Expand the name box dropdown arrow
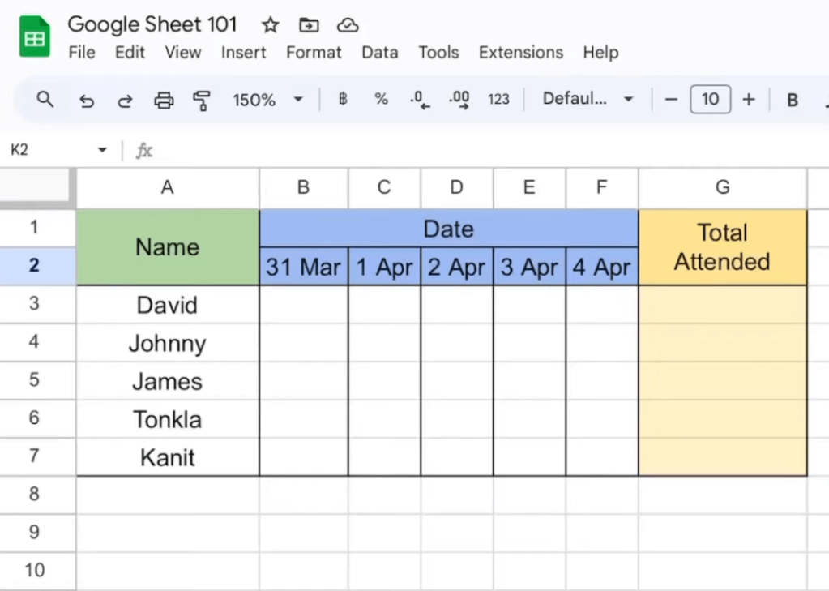The height and width of the screenshot is (591, 829). pos(102,150)
